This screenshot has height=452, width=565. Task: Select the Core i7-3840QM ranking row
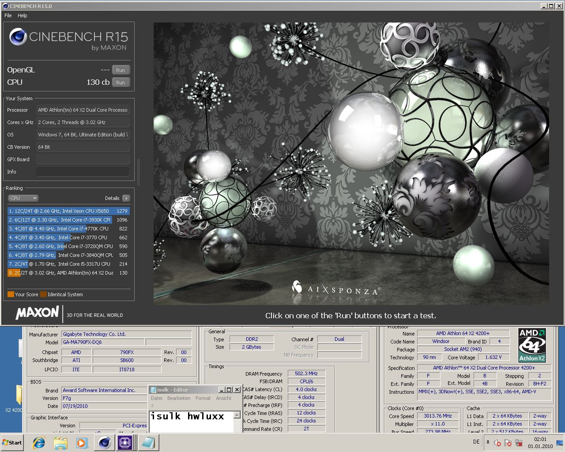[68, 255]
